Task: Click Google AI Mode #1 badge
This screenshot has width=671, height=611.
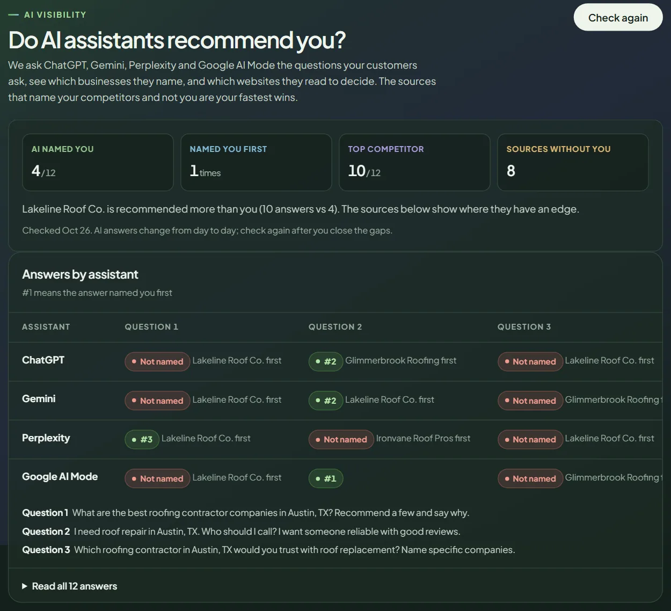Action: click(326, 478)
